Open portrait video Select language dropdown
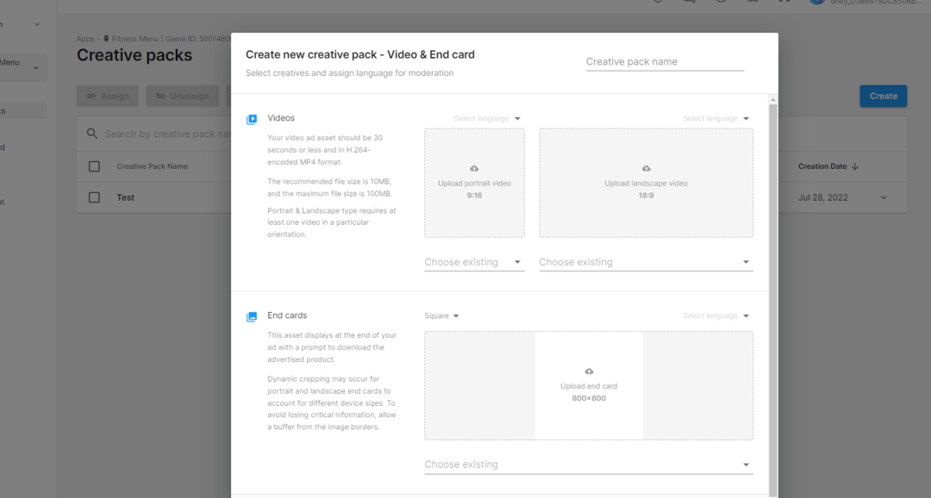 (x=487, y=119)
